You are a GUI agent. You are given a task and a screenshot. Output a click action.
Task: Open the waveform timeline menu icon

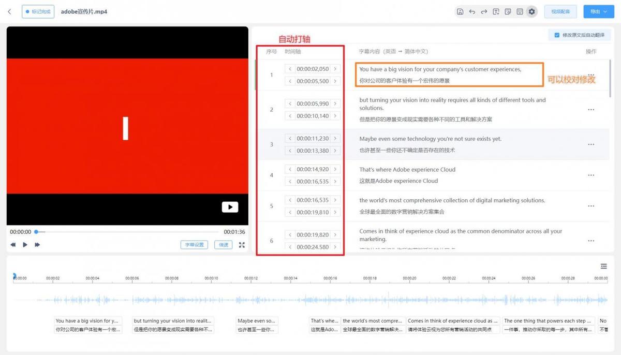[603, 266]
